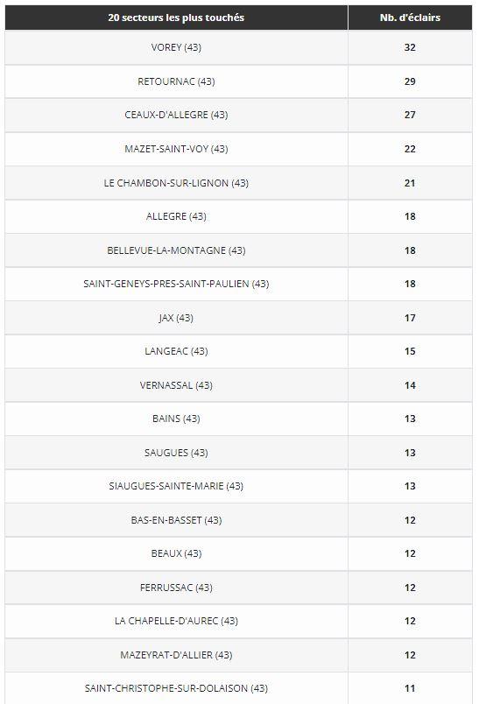Select the RETOURNAC (43) sector
479x704 pixels.
pyautogui.click(x=176, y=81)
